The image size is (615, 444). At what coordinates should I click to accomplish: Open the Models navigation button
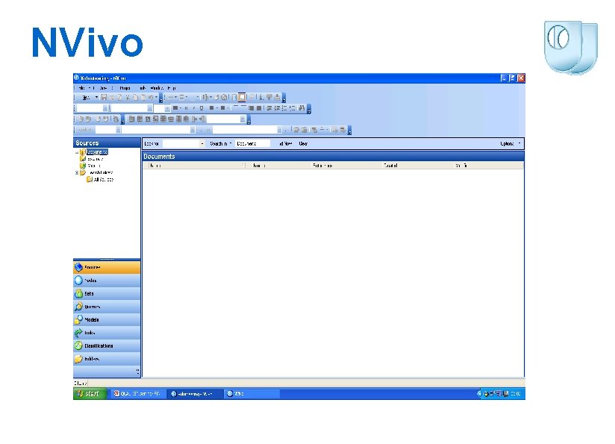click(x=107, y=319)
